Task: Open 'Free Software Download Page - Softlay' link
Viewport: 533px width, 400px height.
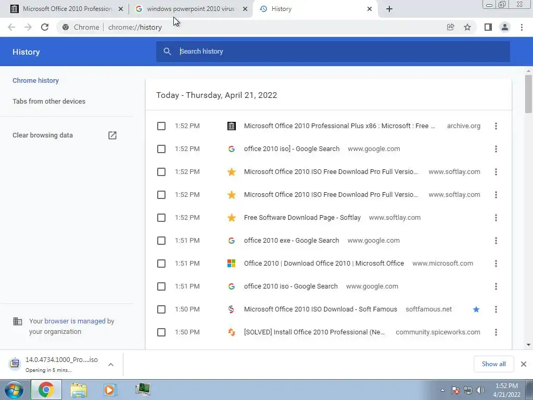Action: [x=302, y=217]
